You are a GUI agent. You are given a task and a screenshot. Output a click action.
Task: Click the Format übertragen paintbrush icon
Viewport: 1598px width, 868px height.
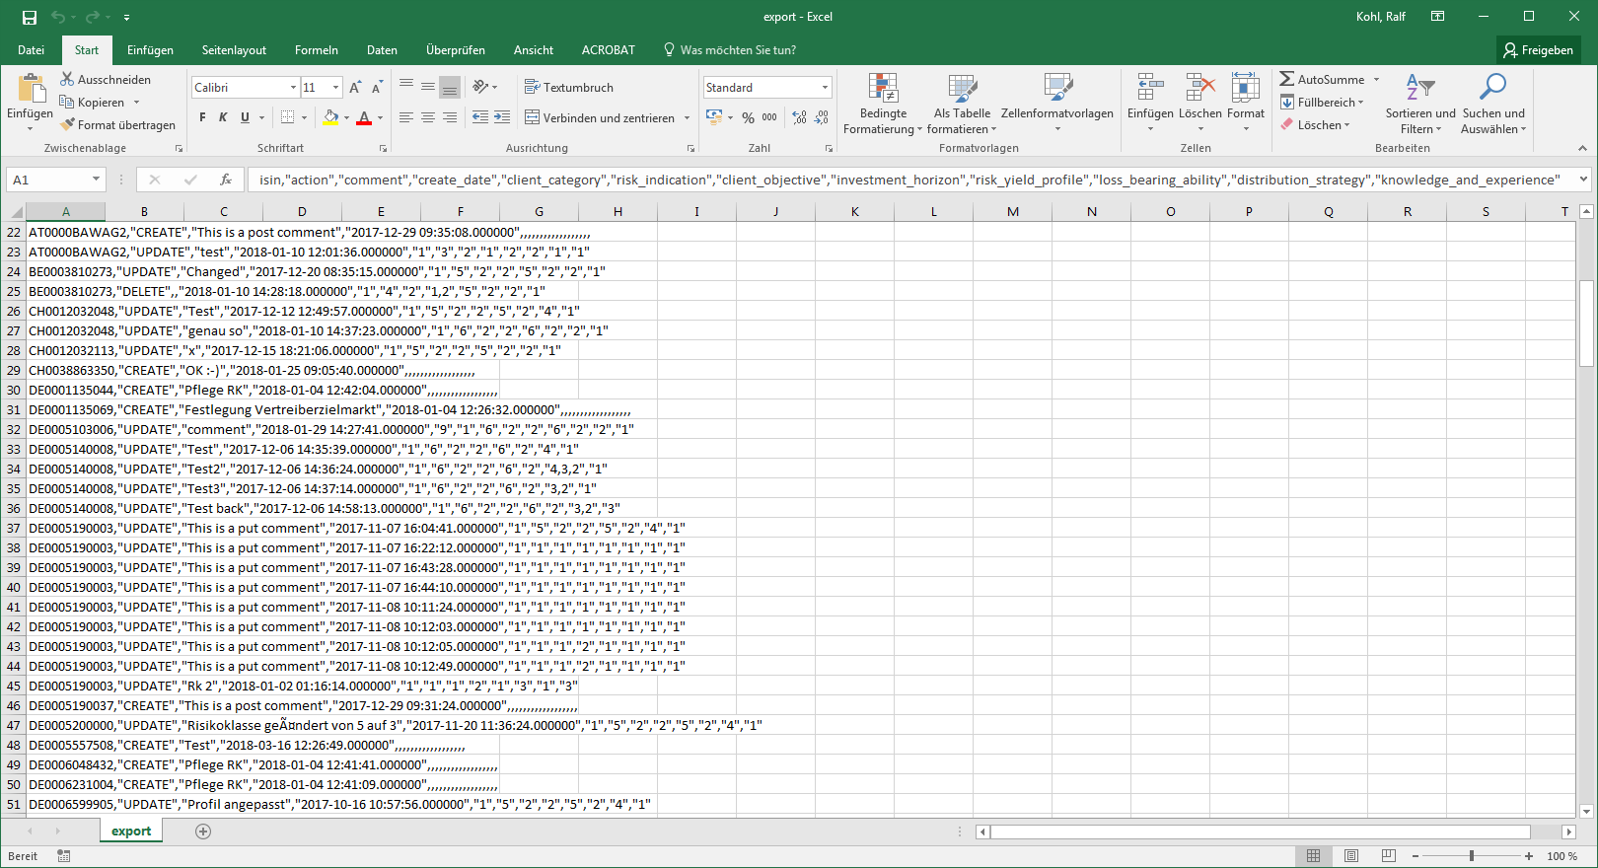67,125
